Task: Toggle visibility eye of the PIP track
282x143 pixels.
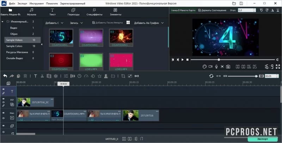Action: pos(4,99)
